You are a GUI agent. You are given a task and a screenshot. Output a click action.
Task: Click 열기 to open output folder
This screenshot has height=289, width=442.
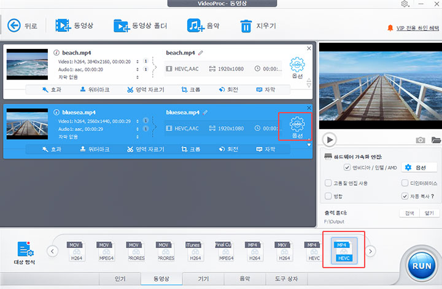(429, 213)
